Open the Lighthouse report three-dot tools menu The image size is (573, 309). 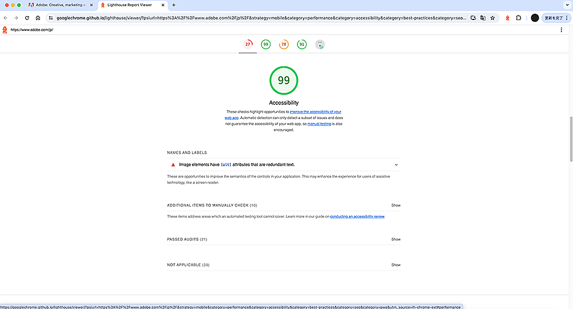click(561, 30)
